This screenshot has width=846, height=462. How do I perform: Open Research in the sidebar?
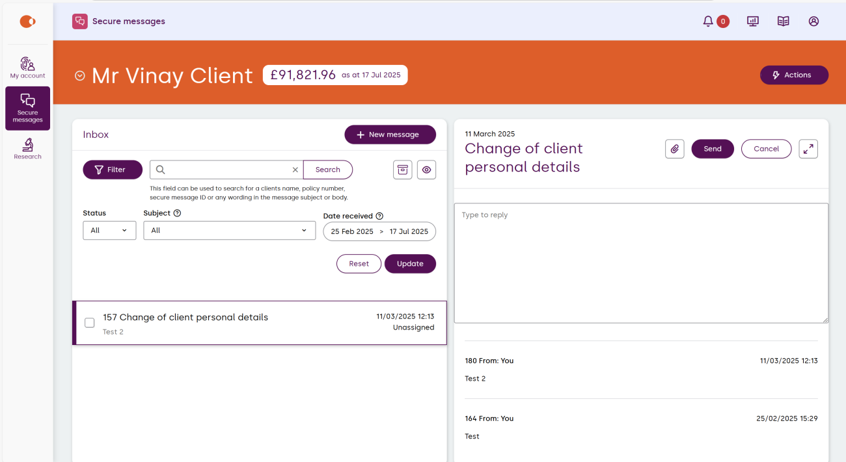27,148
